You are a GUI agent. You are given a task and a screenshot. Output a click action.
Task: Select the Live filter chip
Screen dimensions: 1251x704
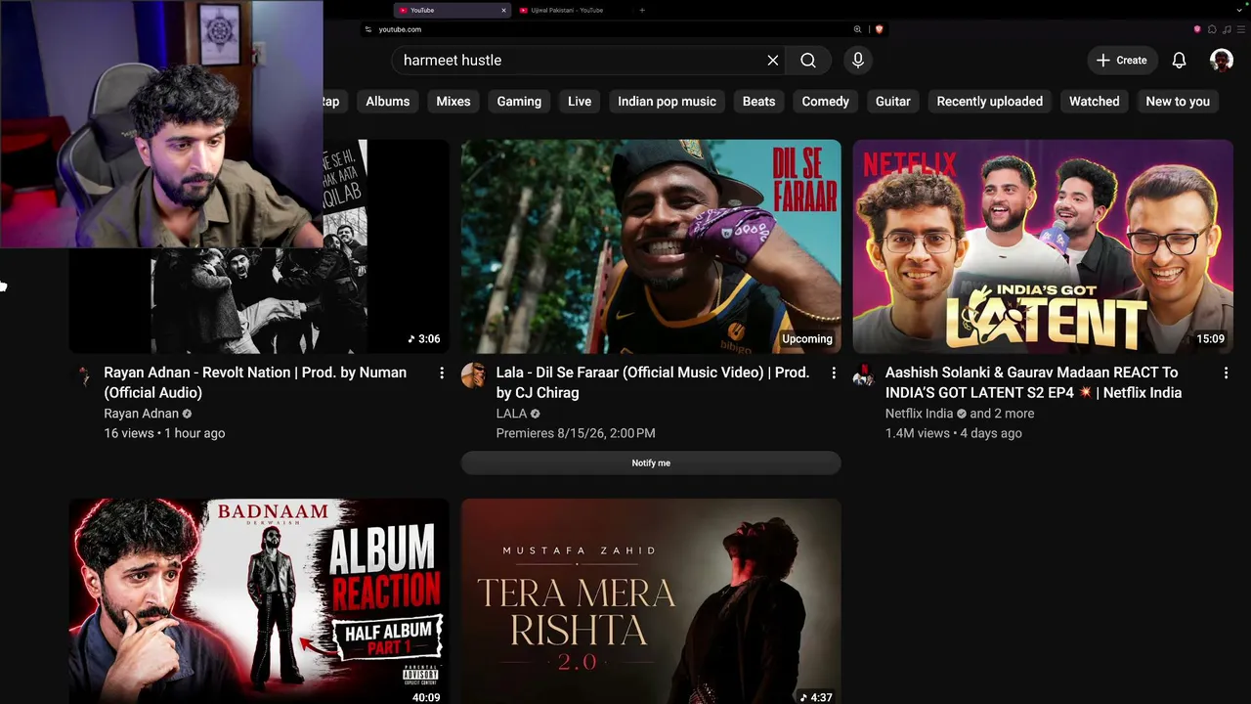point(580,102)
